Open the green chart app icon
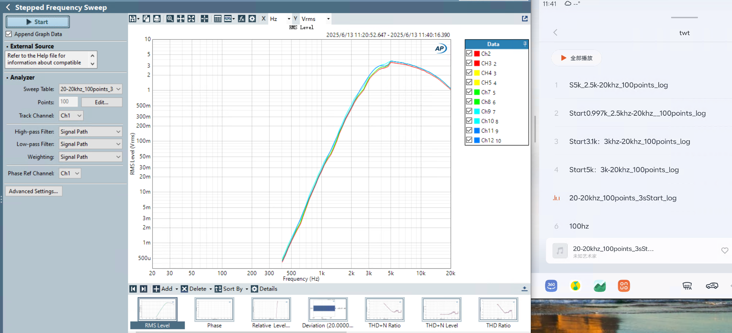This screenshot has width=732, height=333. click(600, 286)
